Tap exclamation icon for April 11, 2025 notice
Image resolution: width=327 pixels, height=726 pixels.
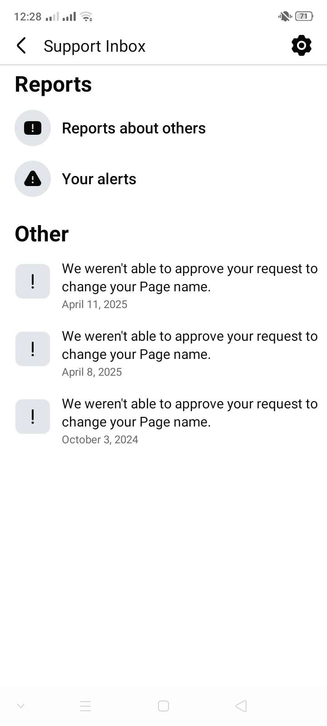(x=33, y=281)
